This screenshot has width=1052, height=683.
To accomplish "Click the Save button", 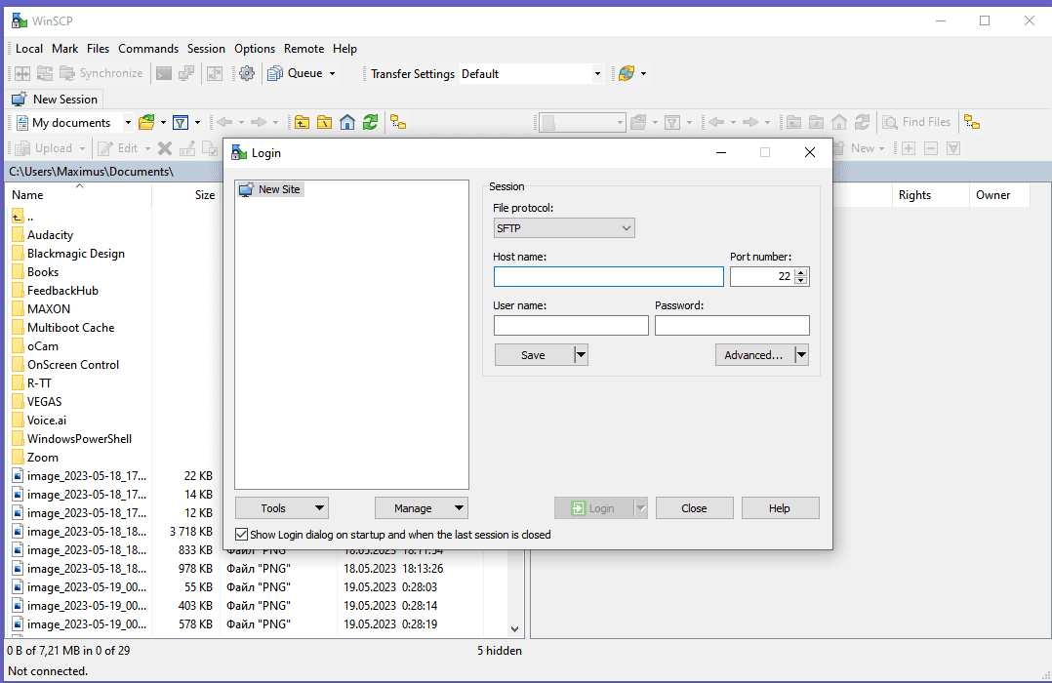I will 535,354.
